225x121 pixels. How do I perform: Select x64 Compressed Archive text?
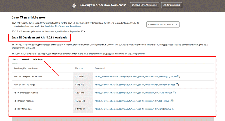[26, 93]
